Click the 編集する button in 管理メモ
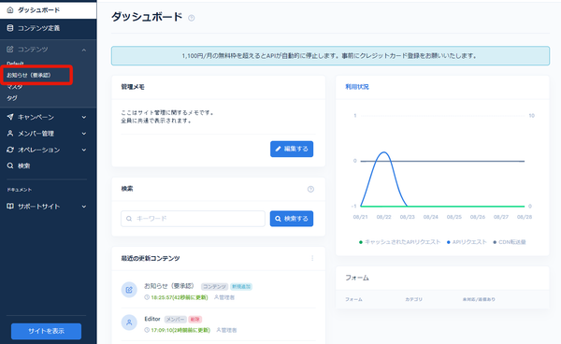This screenshot has width=561, height=344. [x=292, y=149]
